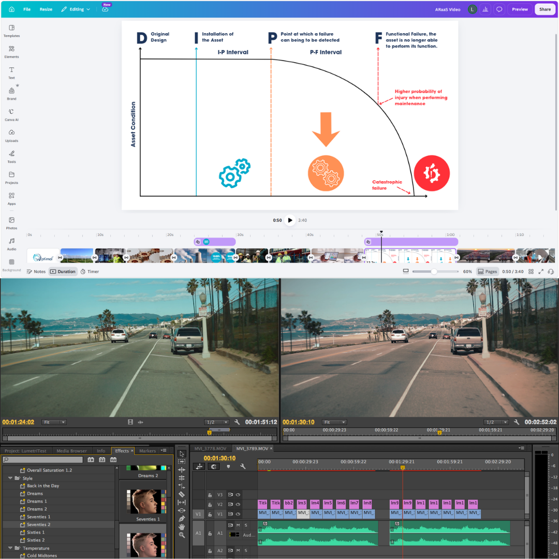Select the Razor tool in Premiere
559x559 pixels.
182,494
